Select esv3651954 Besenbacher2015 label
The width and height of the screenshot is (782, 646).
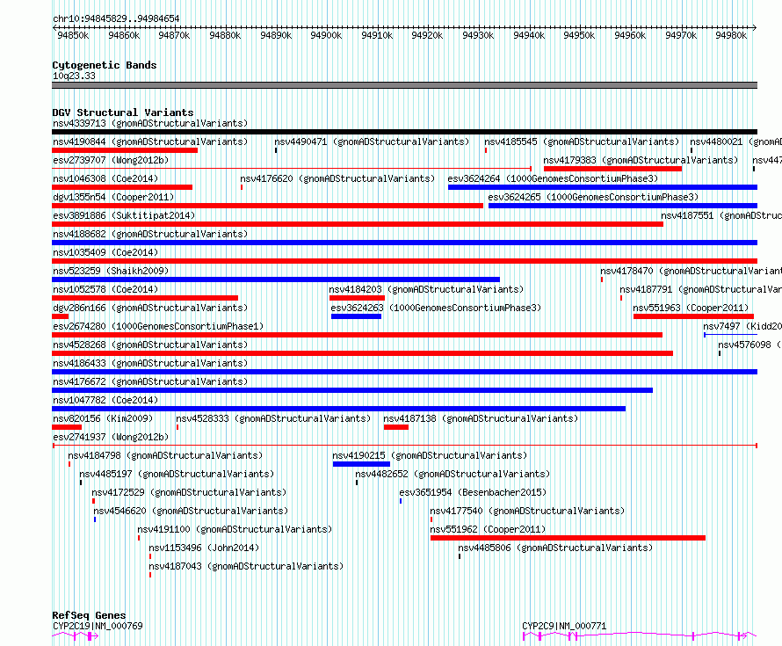474,492
